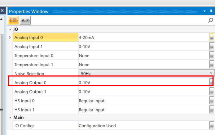The height and width of the screenshot is (135, 215).
Task: Switch to categorized property view
Action: (13, 20)
